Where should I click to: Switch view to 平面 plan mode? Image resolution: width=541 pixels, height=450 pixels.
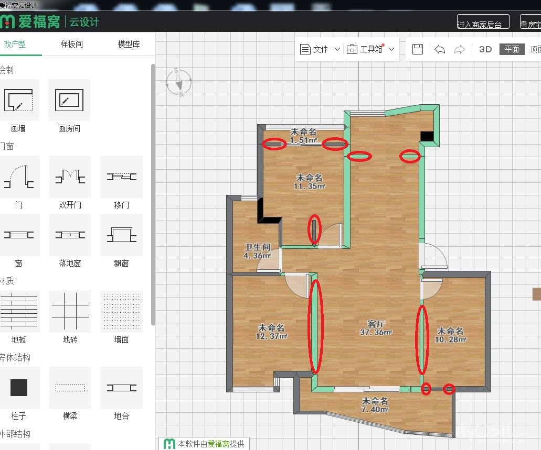pyautogui.click(x=512, y=49)
